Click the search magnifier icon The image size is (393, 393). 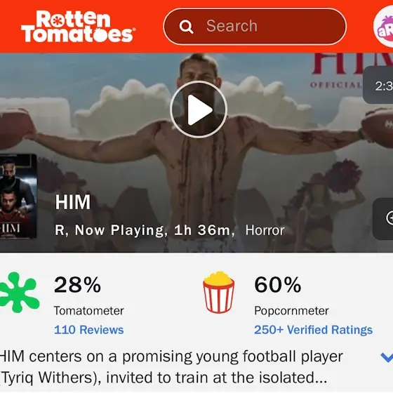coord(186,27)
